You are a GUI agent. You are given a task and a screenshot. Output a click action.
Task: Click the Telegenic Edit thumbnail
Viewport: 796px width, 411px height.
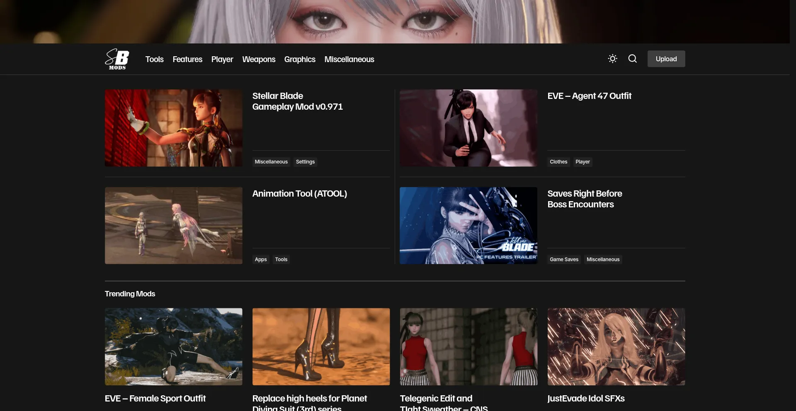pyautogui.click(x=468, y=346)
